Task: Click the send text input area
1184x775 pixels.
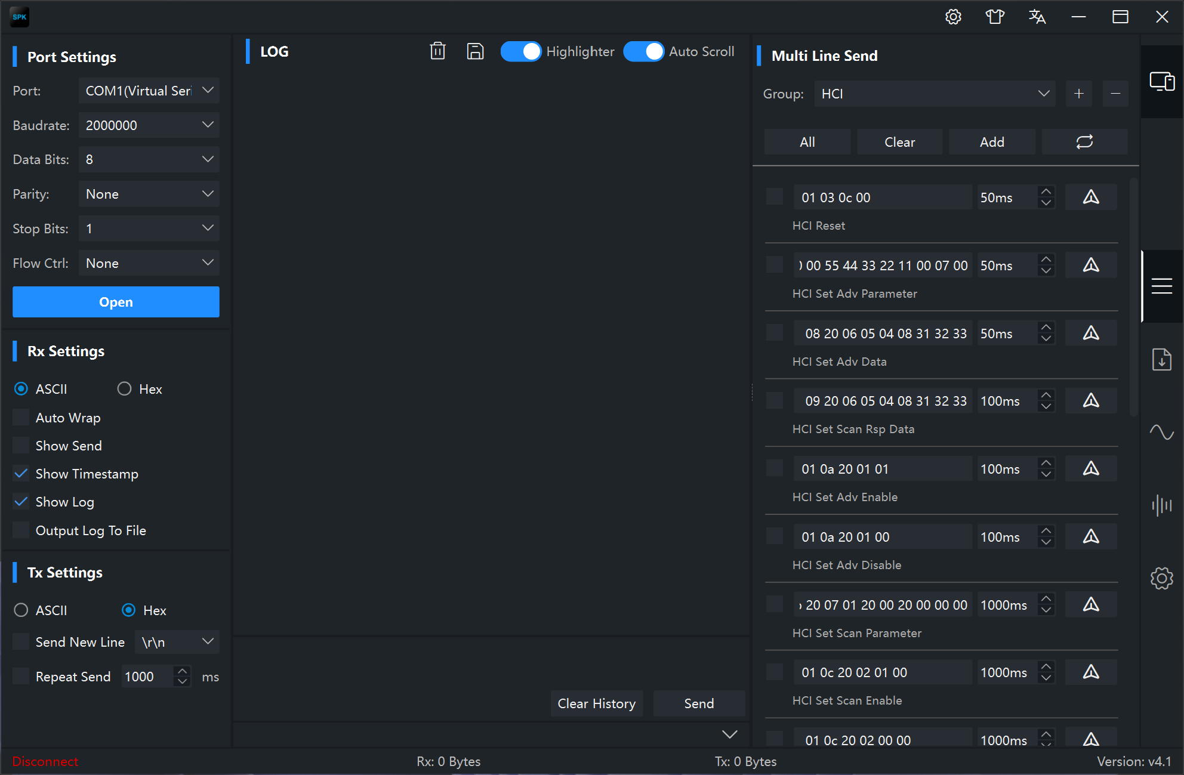Action: 491,662
